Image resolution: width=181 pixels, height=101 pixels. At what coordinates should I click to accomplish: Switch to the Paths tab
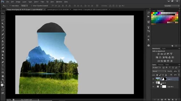[167, 65]
